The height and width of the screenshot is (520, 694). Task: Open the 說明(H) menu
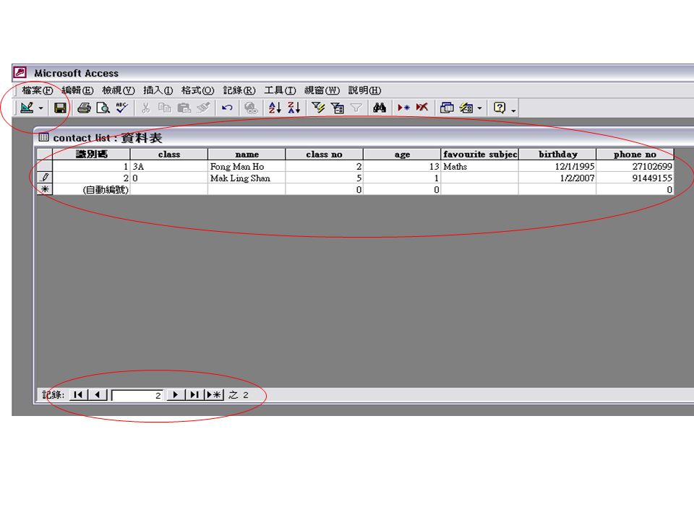tap(364, 90)
